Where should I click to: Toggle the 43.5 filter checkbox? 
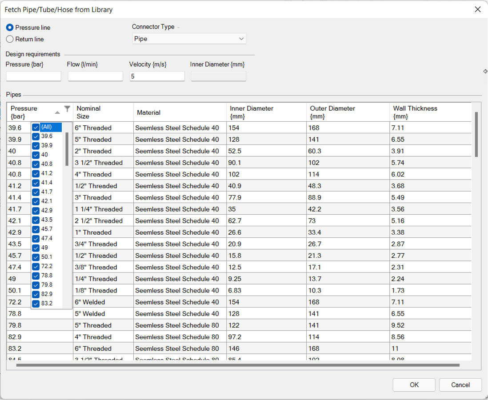pyautogui.click(x=36, y=220)
